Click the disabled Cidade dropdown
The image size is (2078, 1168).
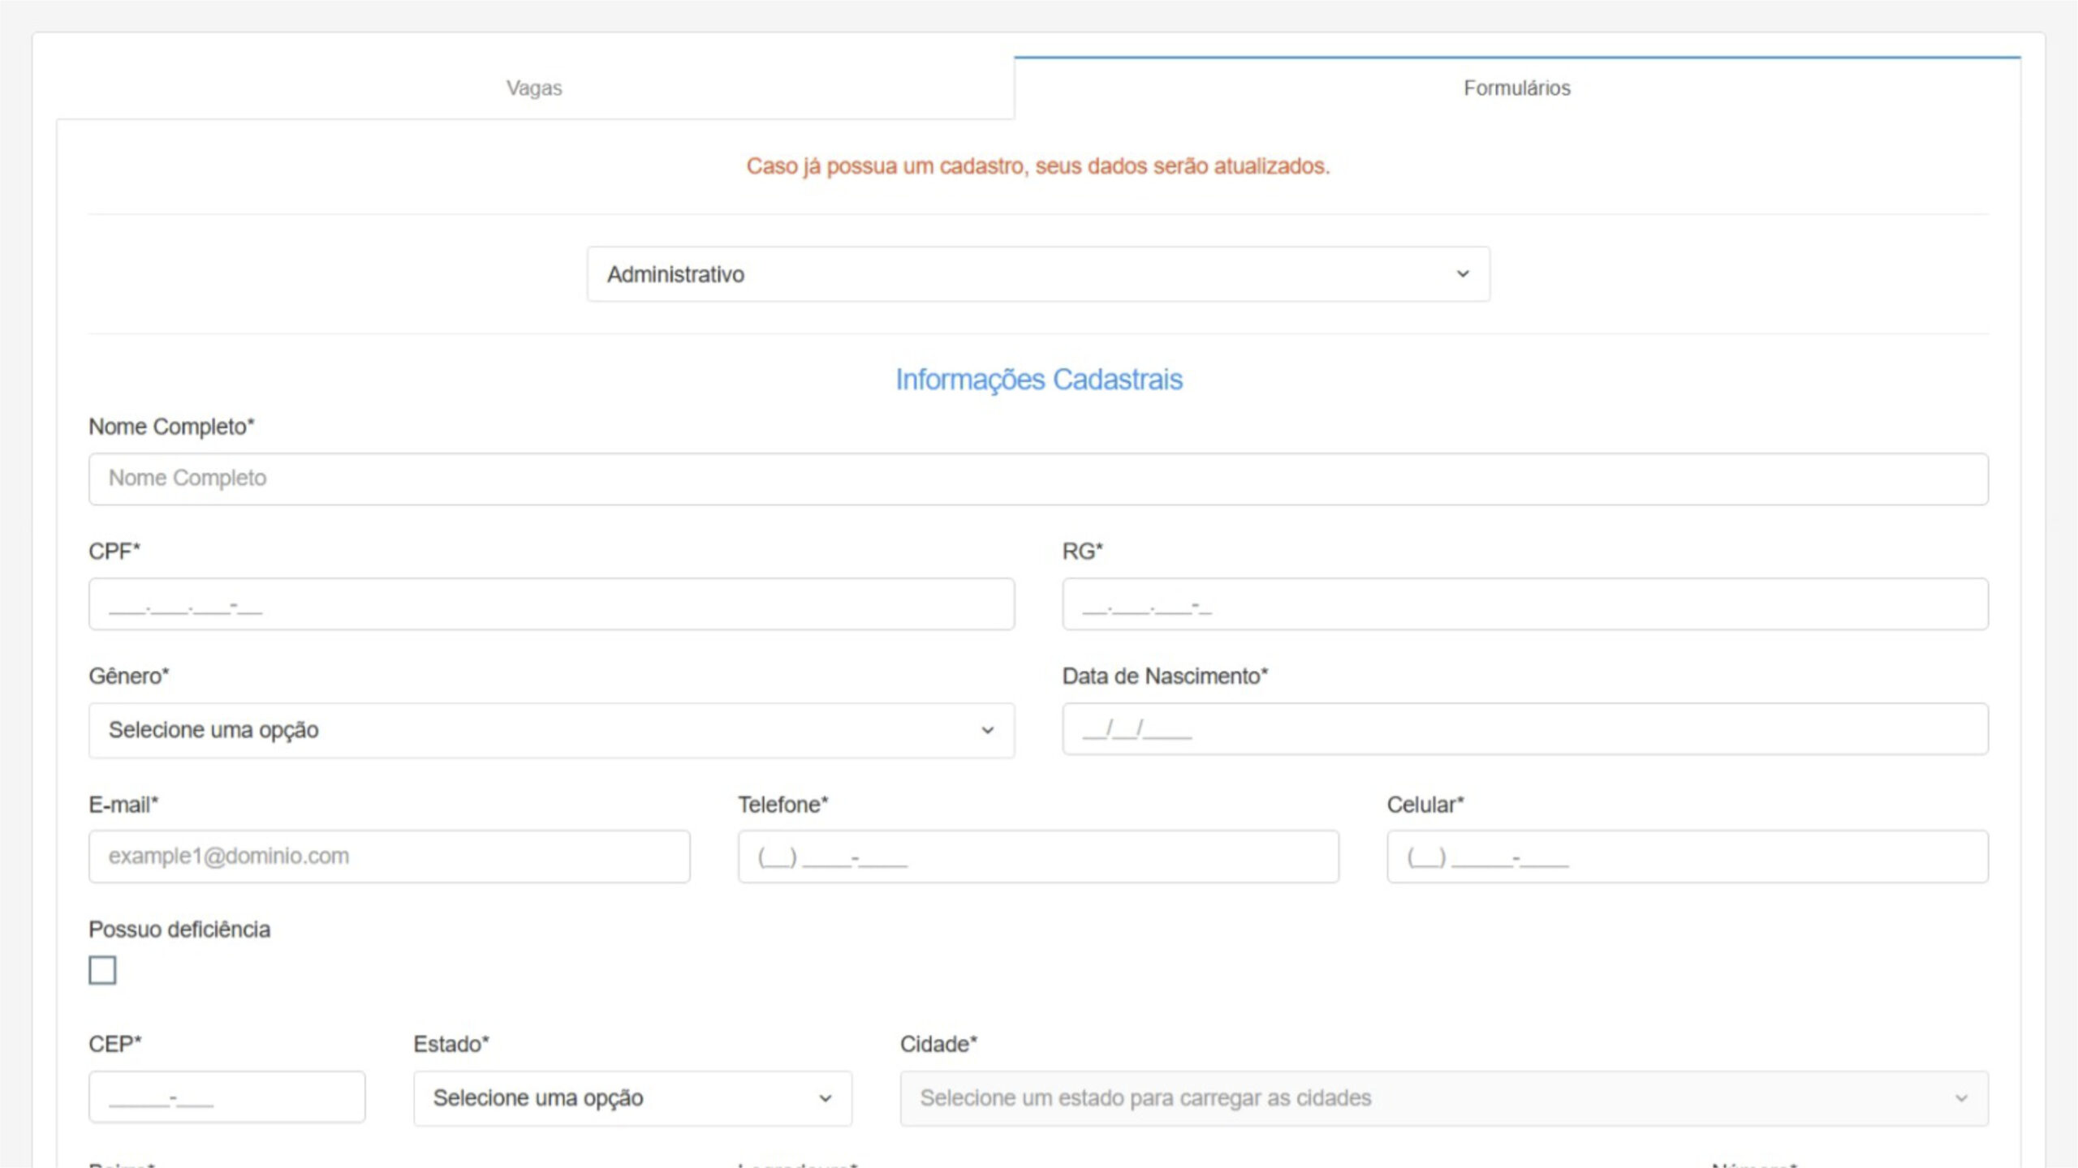tap(1443, 1098)
